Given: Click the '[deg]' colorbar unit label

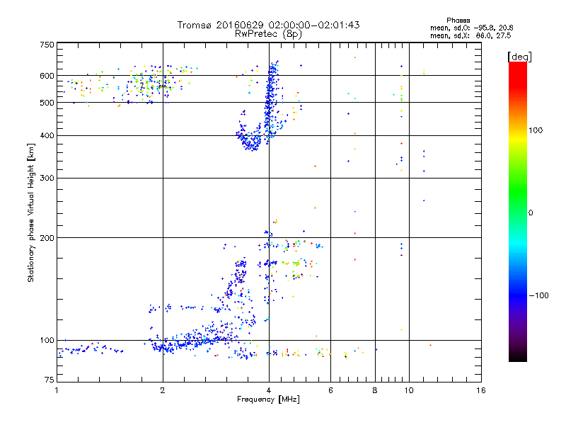Looking at the screenshot, I should (x=519, y=57).
